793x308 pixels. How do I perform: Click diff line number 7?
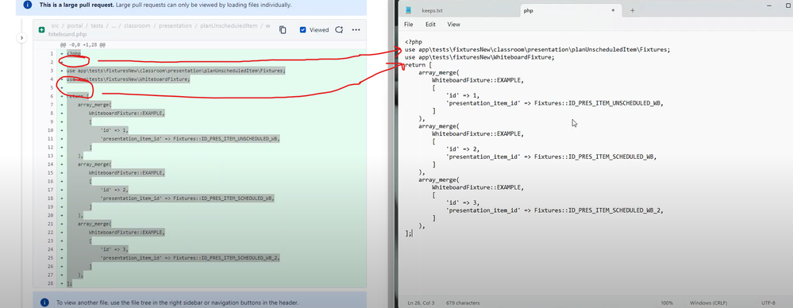(x=52, y=104)
